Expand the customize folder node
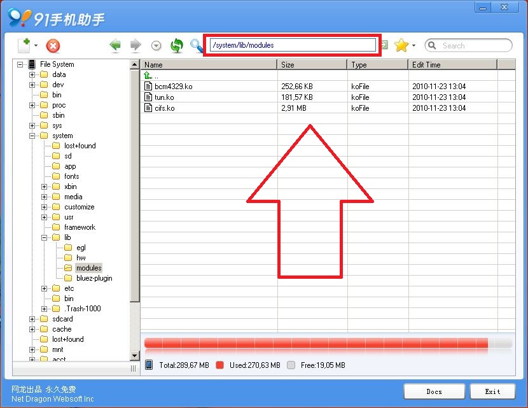Viewport: 528px width, 408px height. 44,207
